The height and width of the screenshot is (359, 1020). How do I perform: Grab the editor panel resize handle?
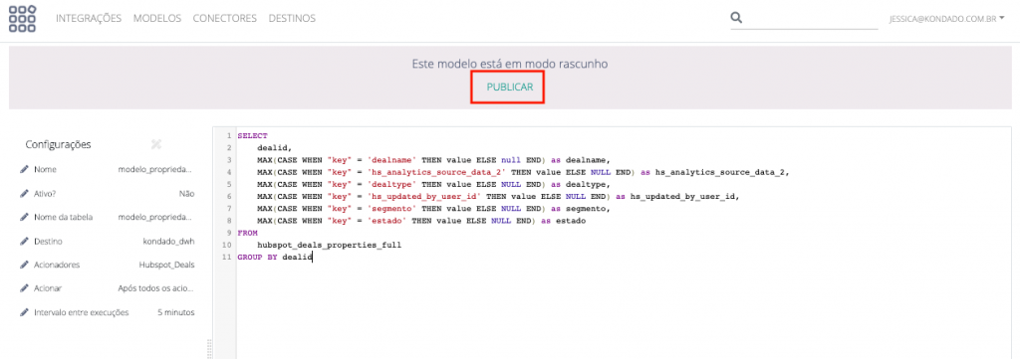click(x=209, y=348)
